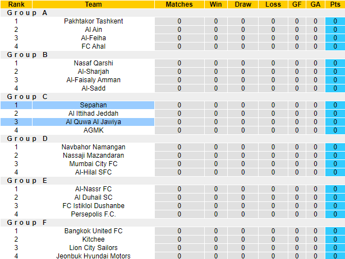Select the Group D section header
Viewport: 345px width, 259px height.
tap(27, 139)
